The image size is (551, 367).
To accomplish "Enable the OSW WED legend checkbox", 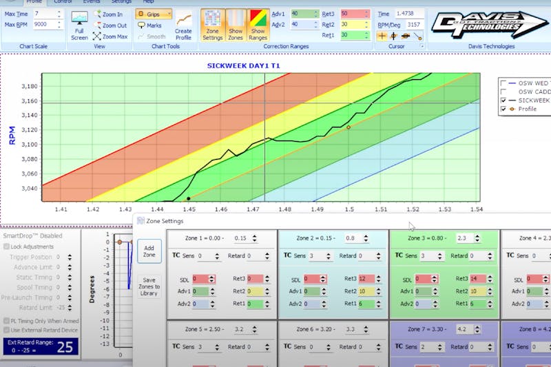I will (503, 82).
